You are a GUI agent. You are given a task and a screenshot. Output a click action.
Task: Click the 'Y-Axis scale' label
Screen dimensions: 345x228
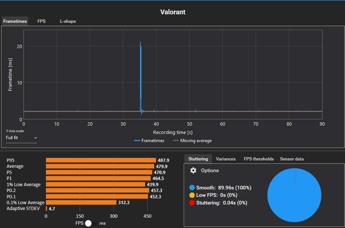coord(15,131)
